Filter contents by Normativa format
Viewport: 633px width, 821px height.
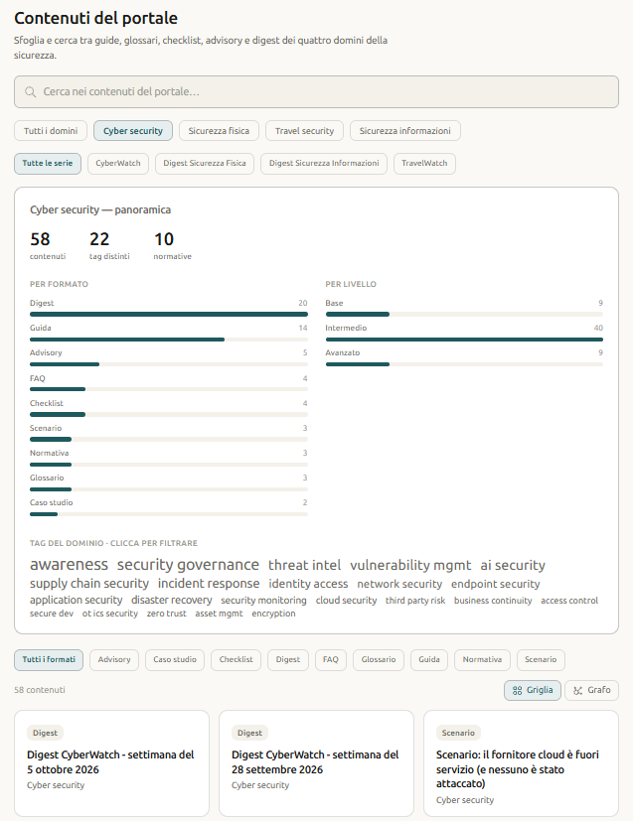pos(482,660)
